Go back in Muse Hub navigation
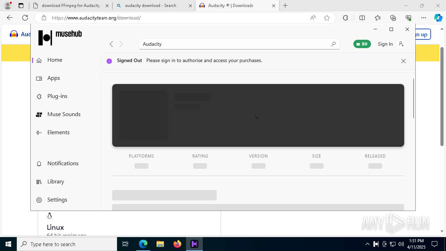 tap(111, 44)
